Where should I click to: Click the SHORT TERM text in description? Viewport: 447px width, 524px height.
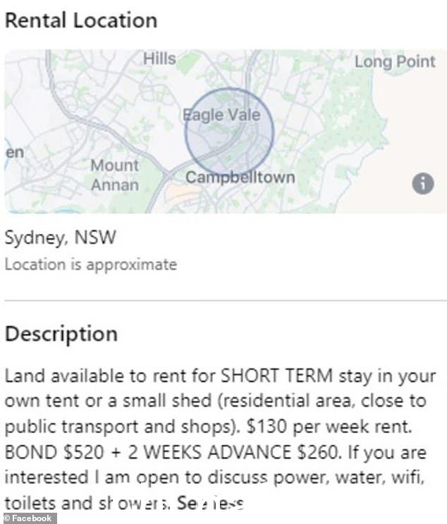277,375
